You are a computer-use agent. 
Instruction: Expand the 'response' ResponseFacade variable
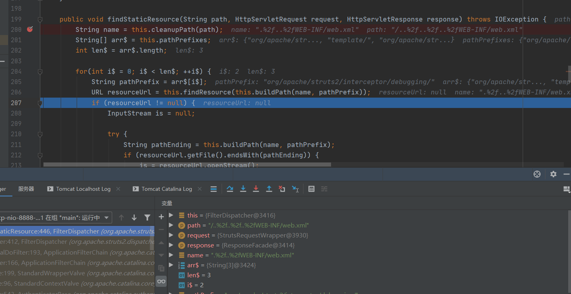click(171, 245)
